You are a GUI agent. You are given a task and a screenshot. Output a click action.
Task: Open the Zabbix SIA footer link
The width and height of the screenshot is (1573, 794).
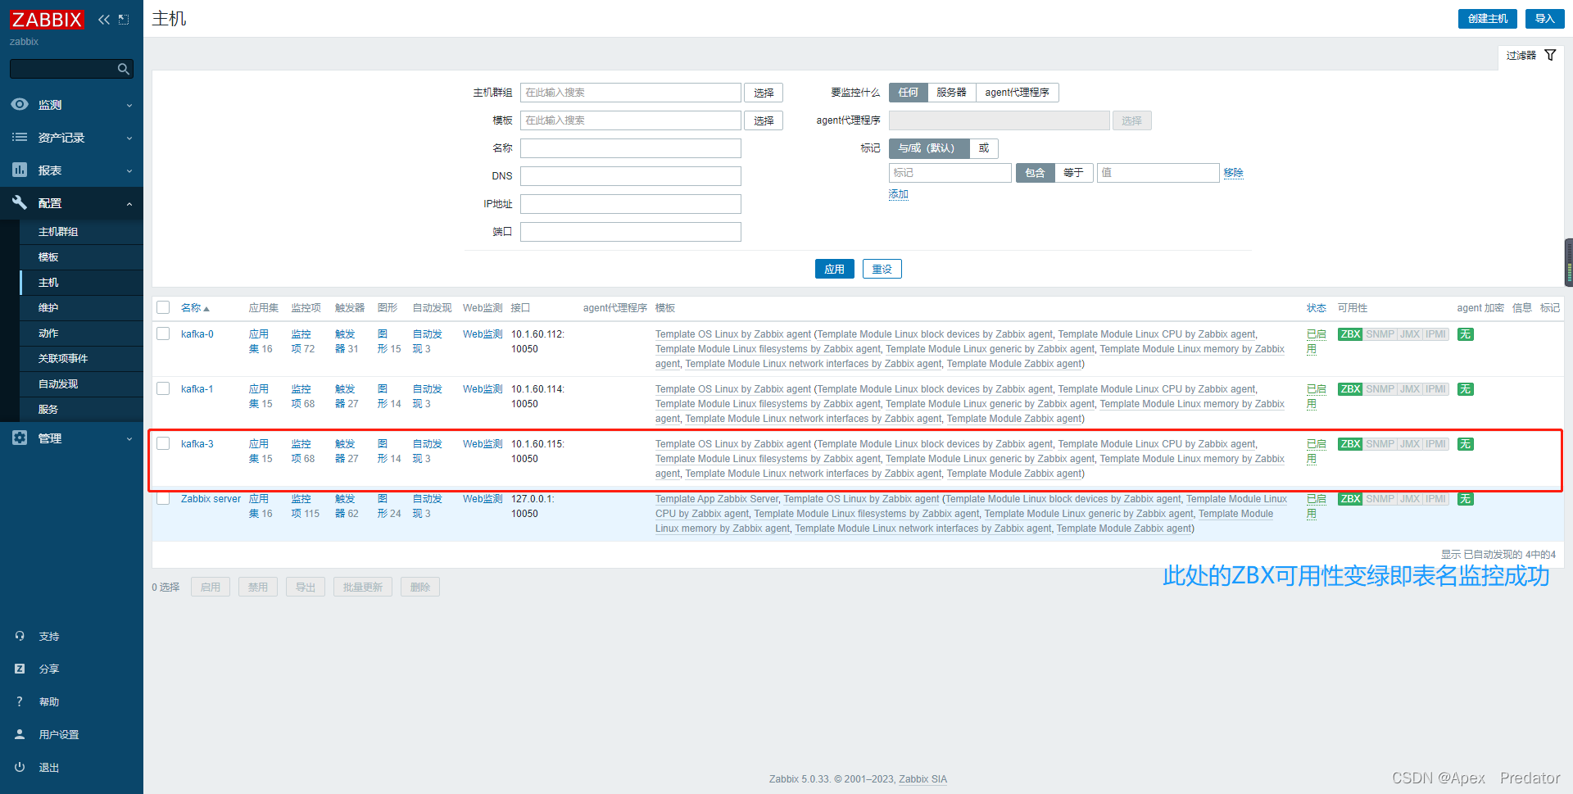coord(922,779)
